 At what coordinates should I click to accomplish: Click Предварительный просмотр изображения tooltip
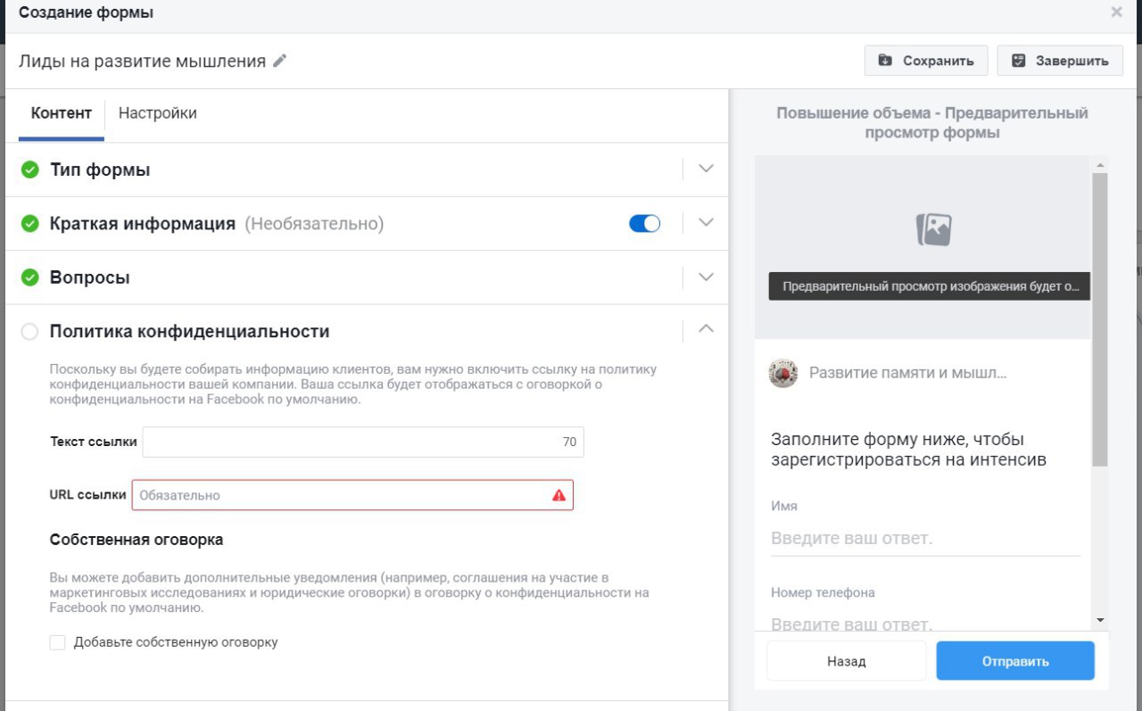pos(929,286)
